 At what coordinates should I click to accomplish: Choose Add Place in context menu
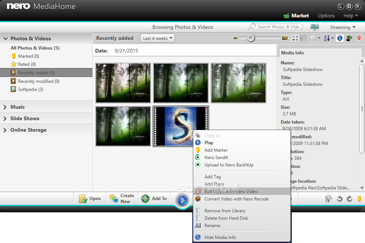coord(242,184)
